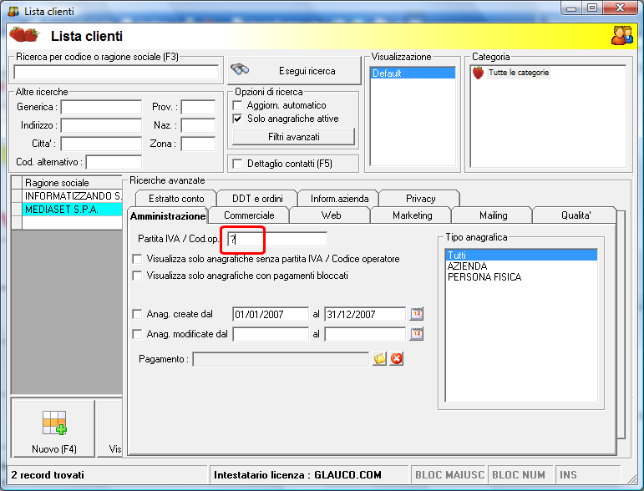Select INFORMATIZZANDO row in client list

click(x=73, y=196)
